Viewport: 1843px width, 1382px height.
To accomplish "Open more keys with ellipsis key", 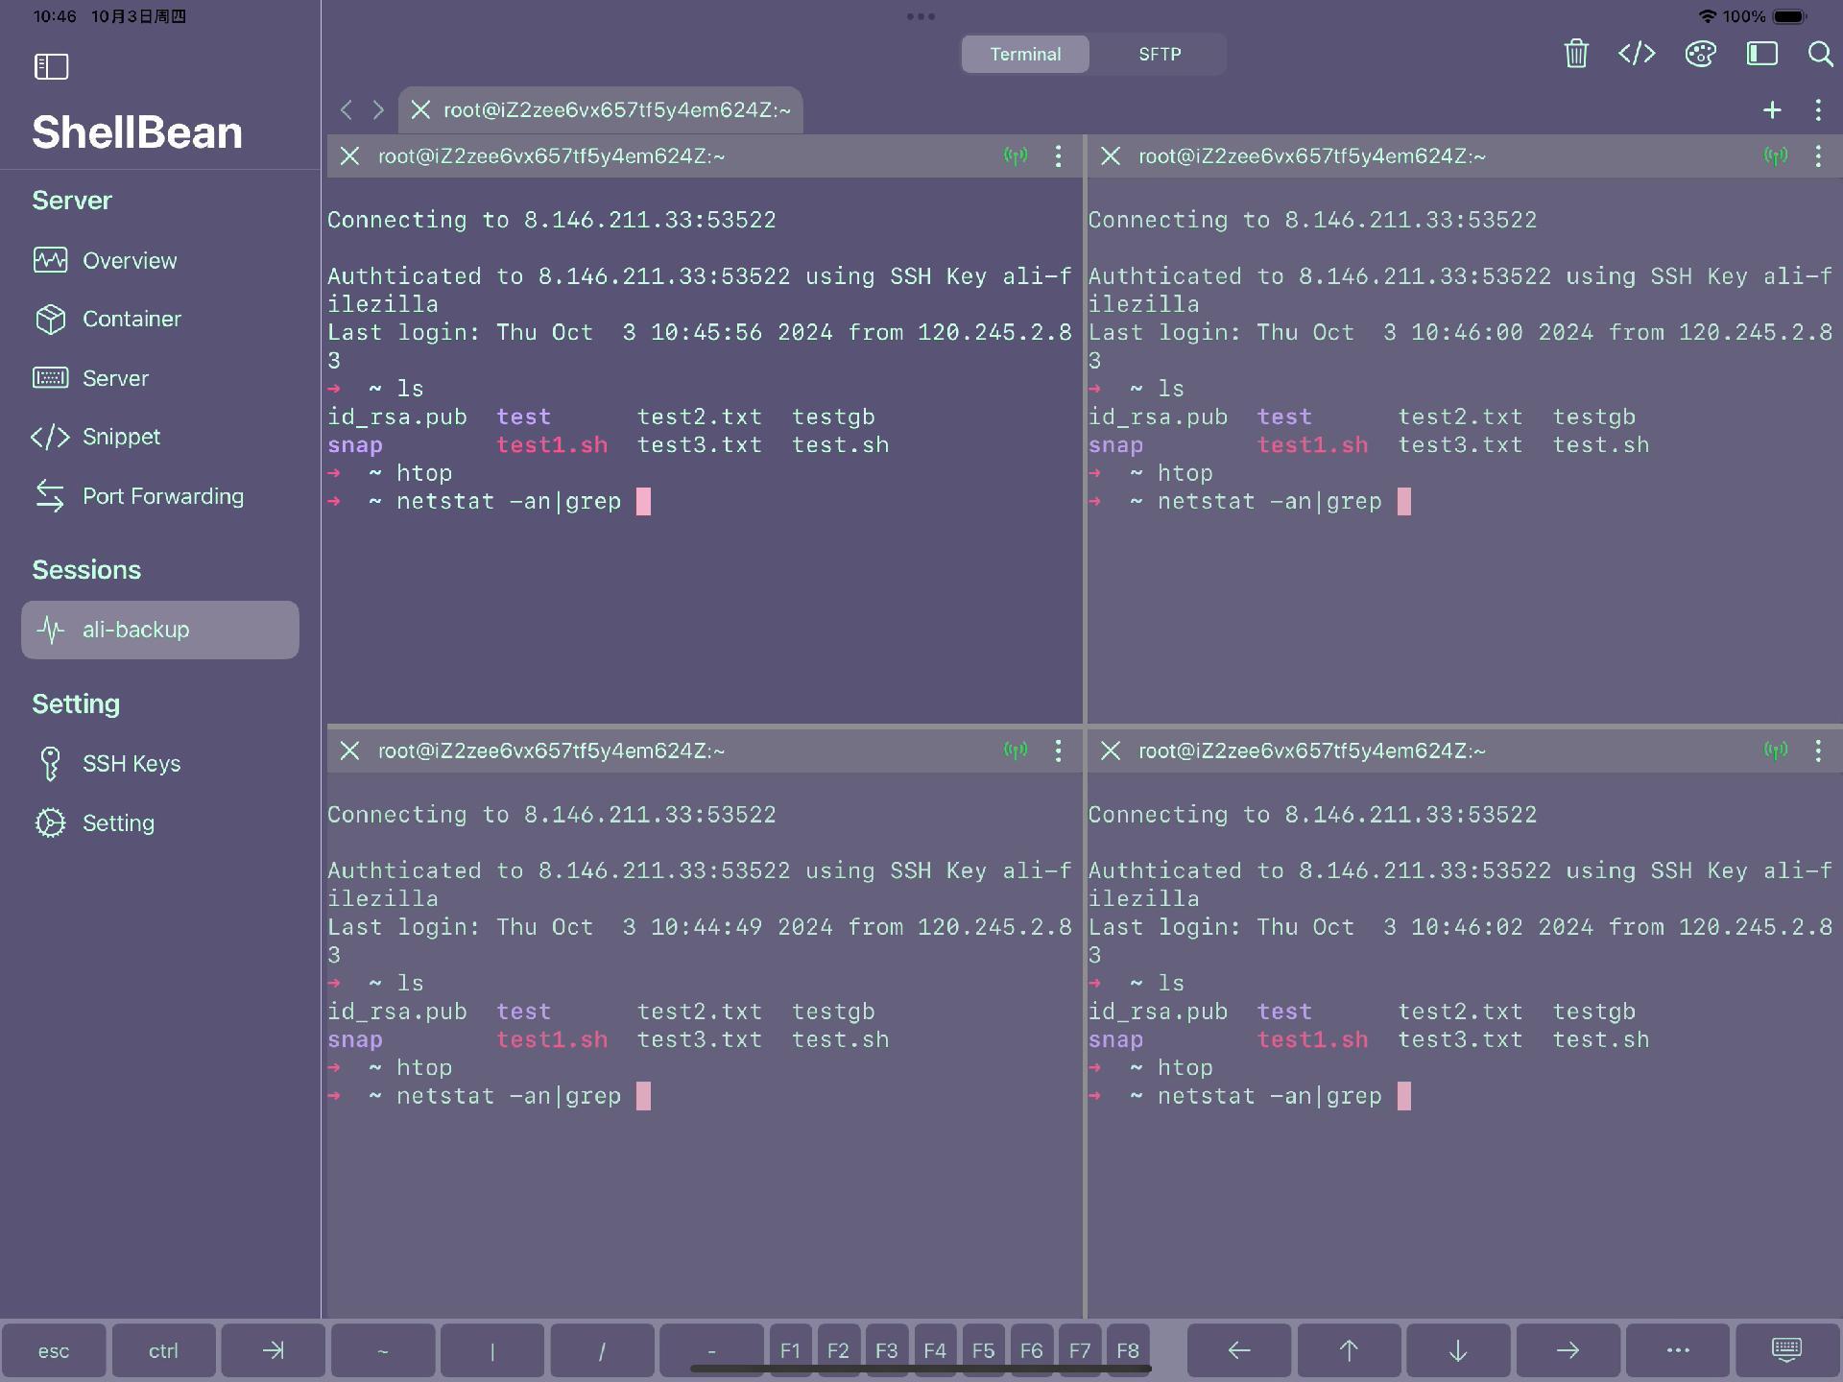I will point(1678,1350).
